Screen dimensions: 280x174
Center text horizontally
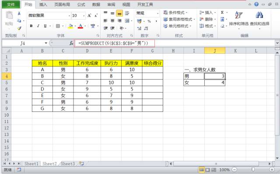tap(112, 21)
